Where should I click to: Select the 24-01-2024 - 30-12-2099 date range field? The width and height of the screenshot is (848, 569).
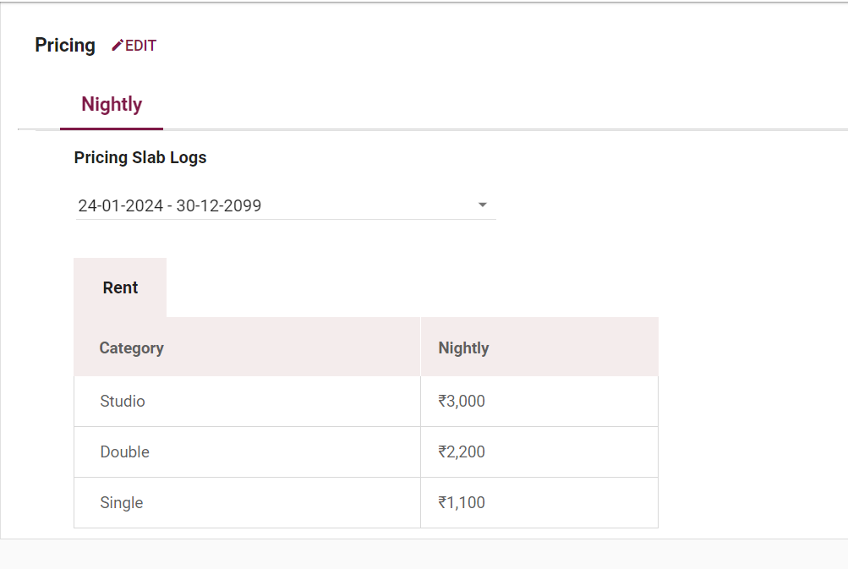271,205
